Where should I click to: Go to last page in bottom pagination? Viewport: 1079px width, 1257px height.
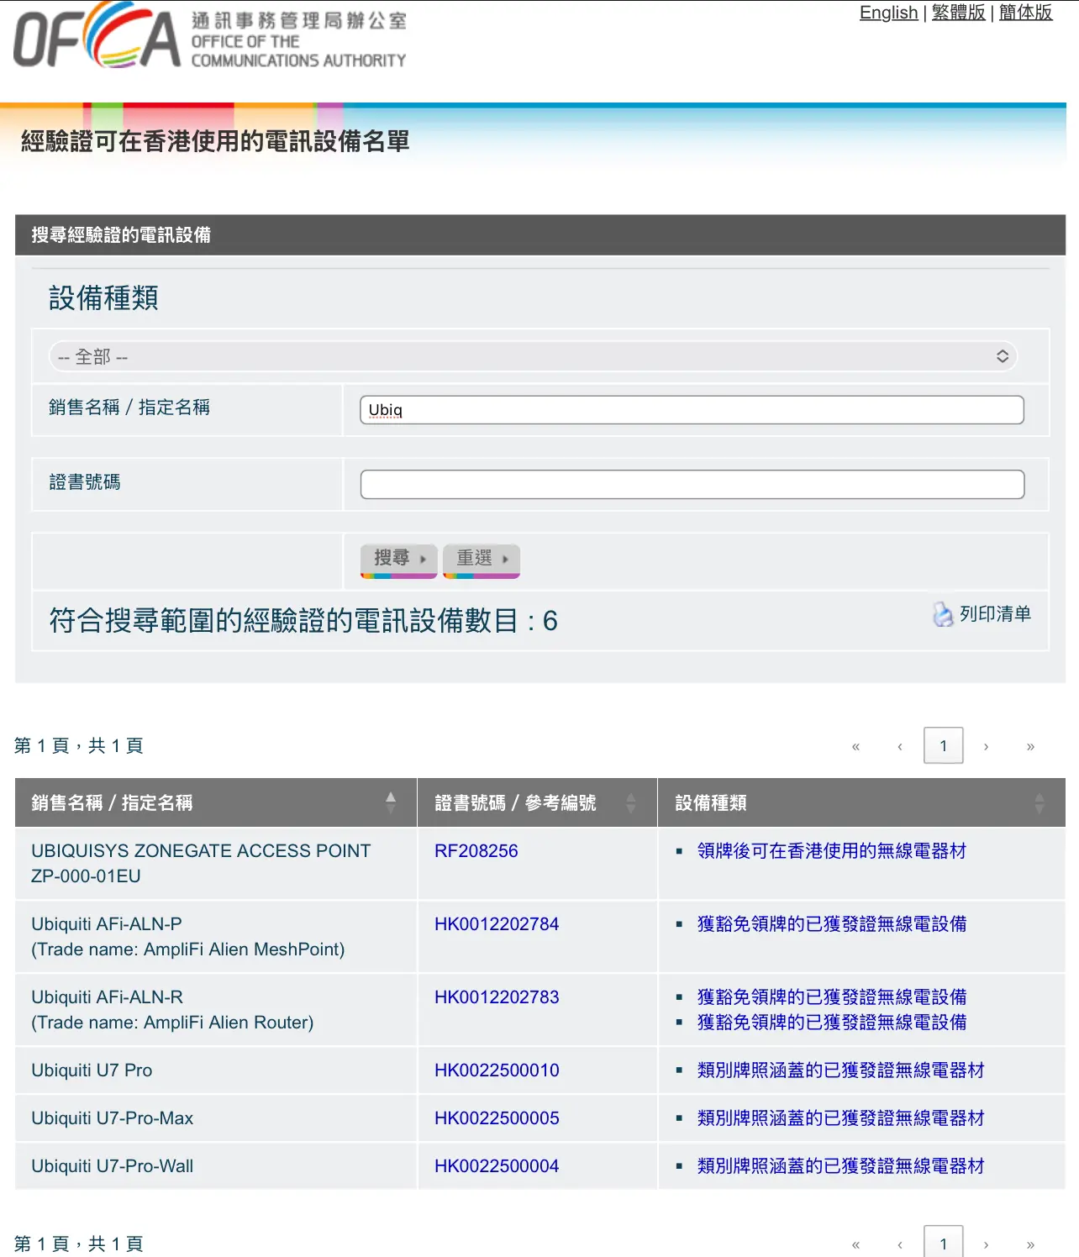pos(1030,1244)
